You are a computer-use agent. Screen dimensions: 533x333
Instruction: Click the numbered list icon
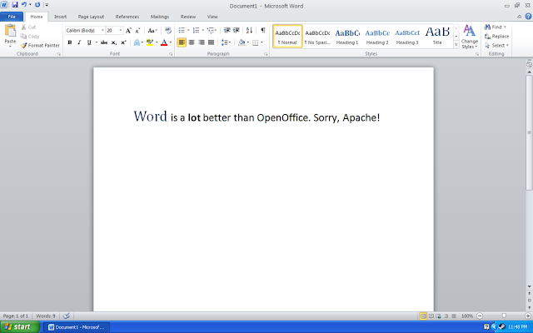[x=196, y=30]
